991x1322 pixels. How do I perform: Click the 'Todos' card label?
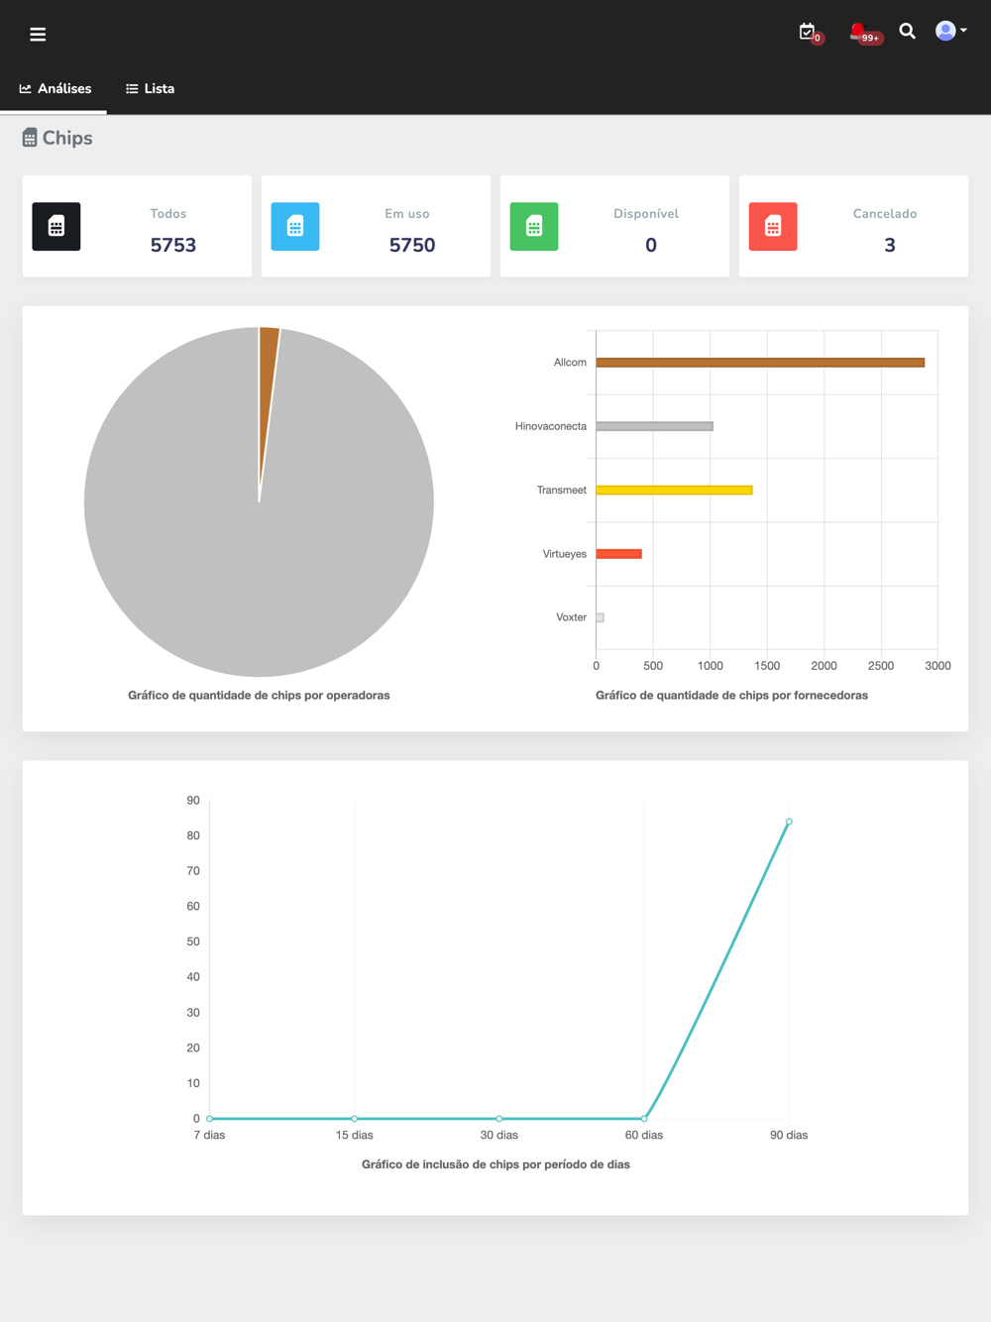pos(168,213)
